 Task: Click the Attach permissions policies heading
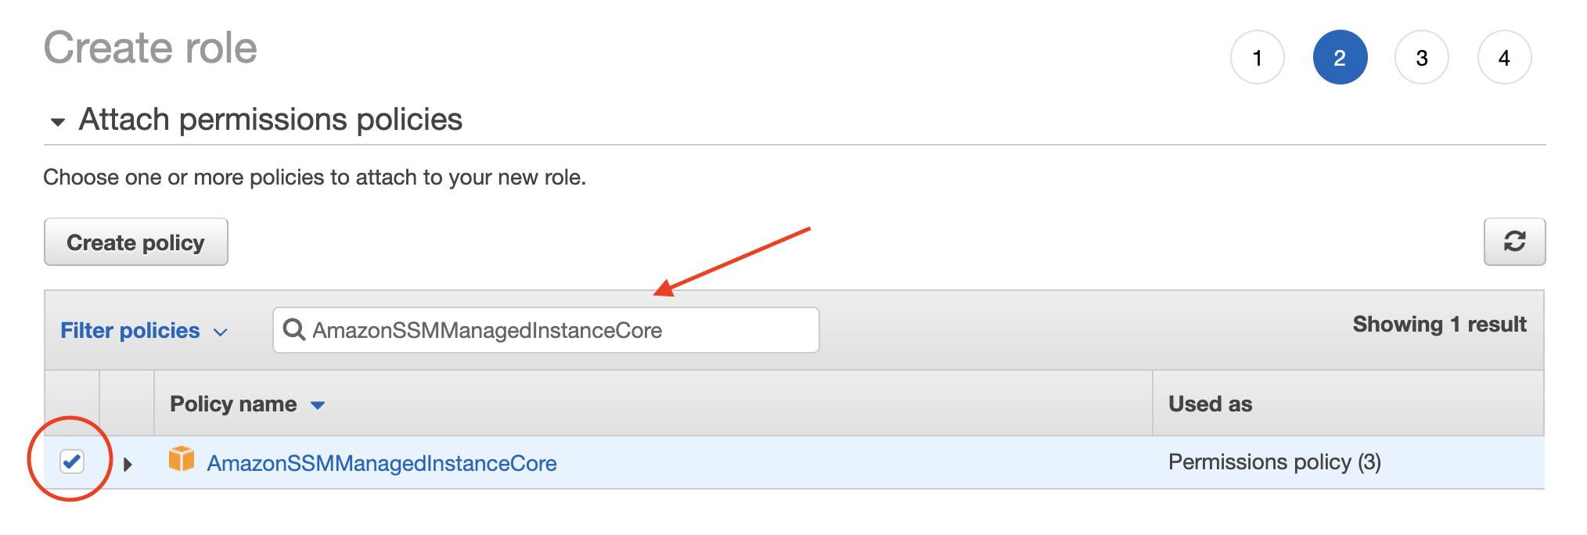[x=271, y=120]
